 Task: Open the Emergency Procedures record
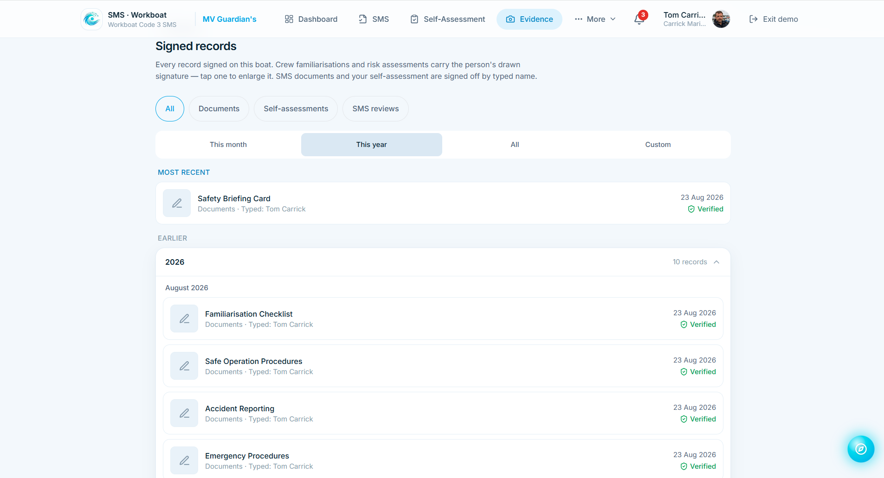point(443,459)
